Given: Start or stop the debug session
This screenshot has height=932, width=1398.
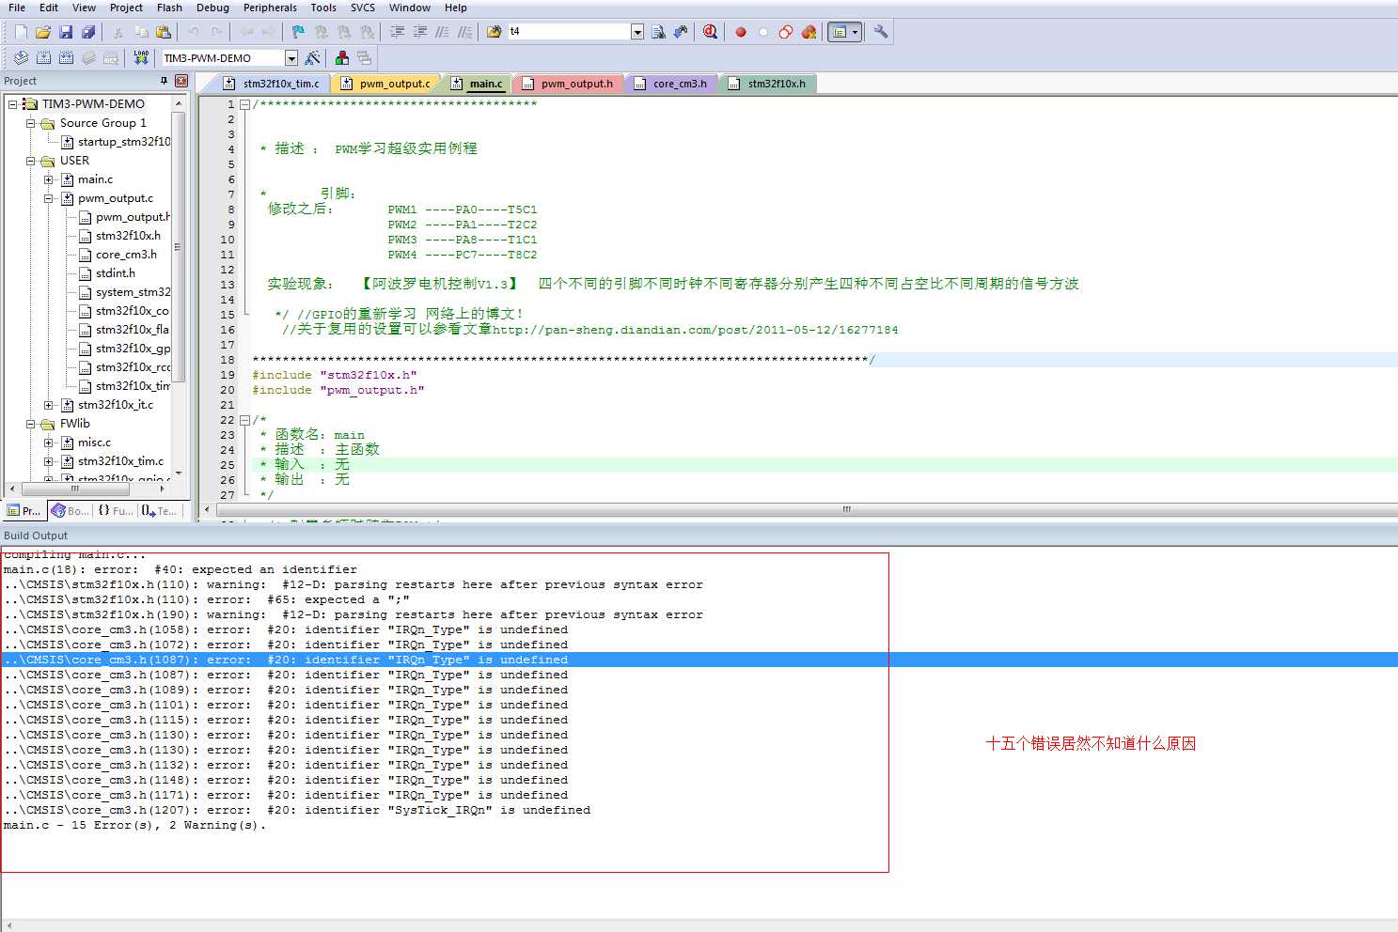Looking at the screenshot, I should pos(710,32).
